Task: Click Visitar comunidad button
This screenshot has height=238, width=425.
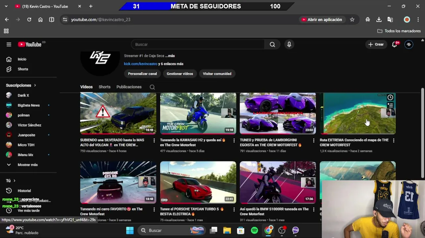Action: coord(217,74)
